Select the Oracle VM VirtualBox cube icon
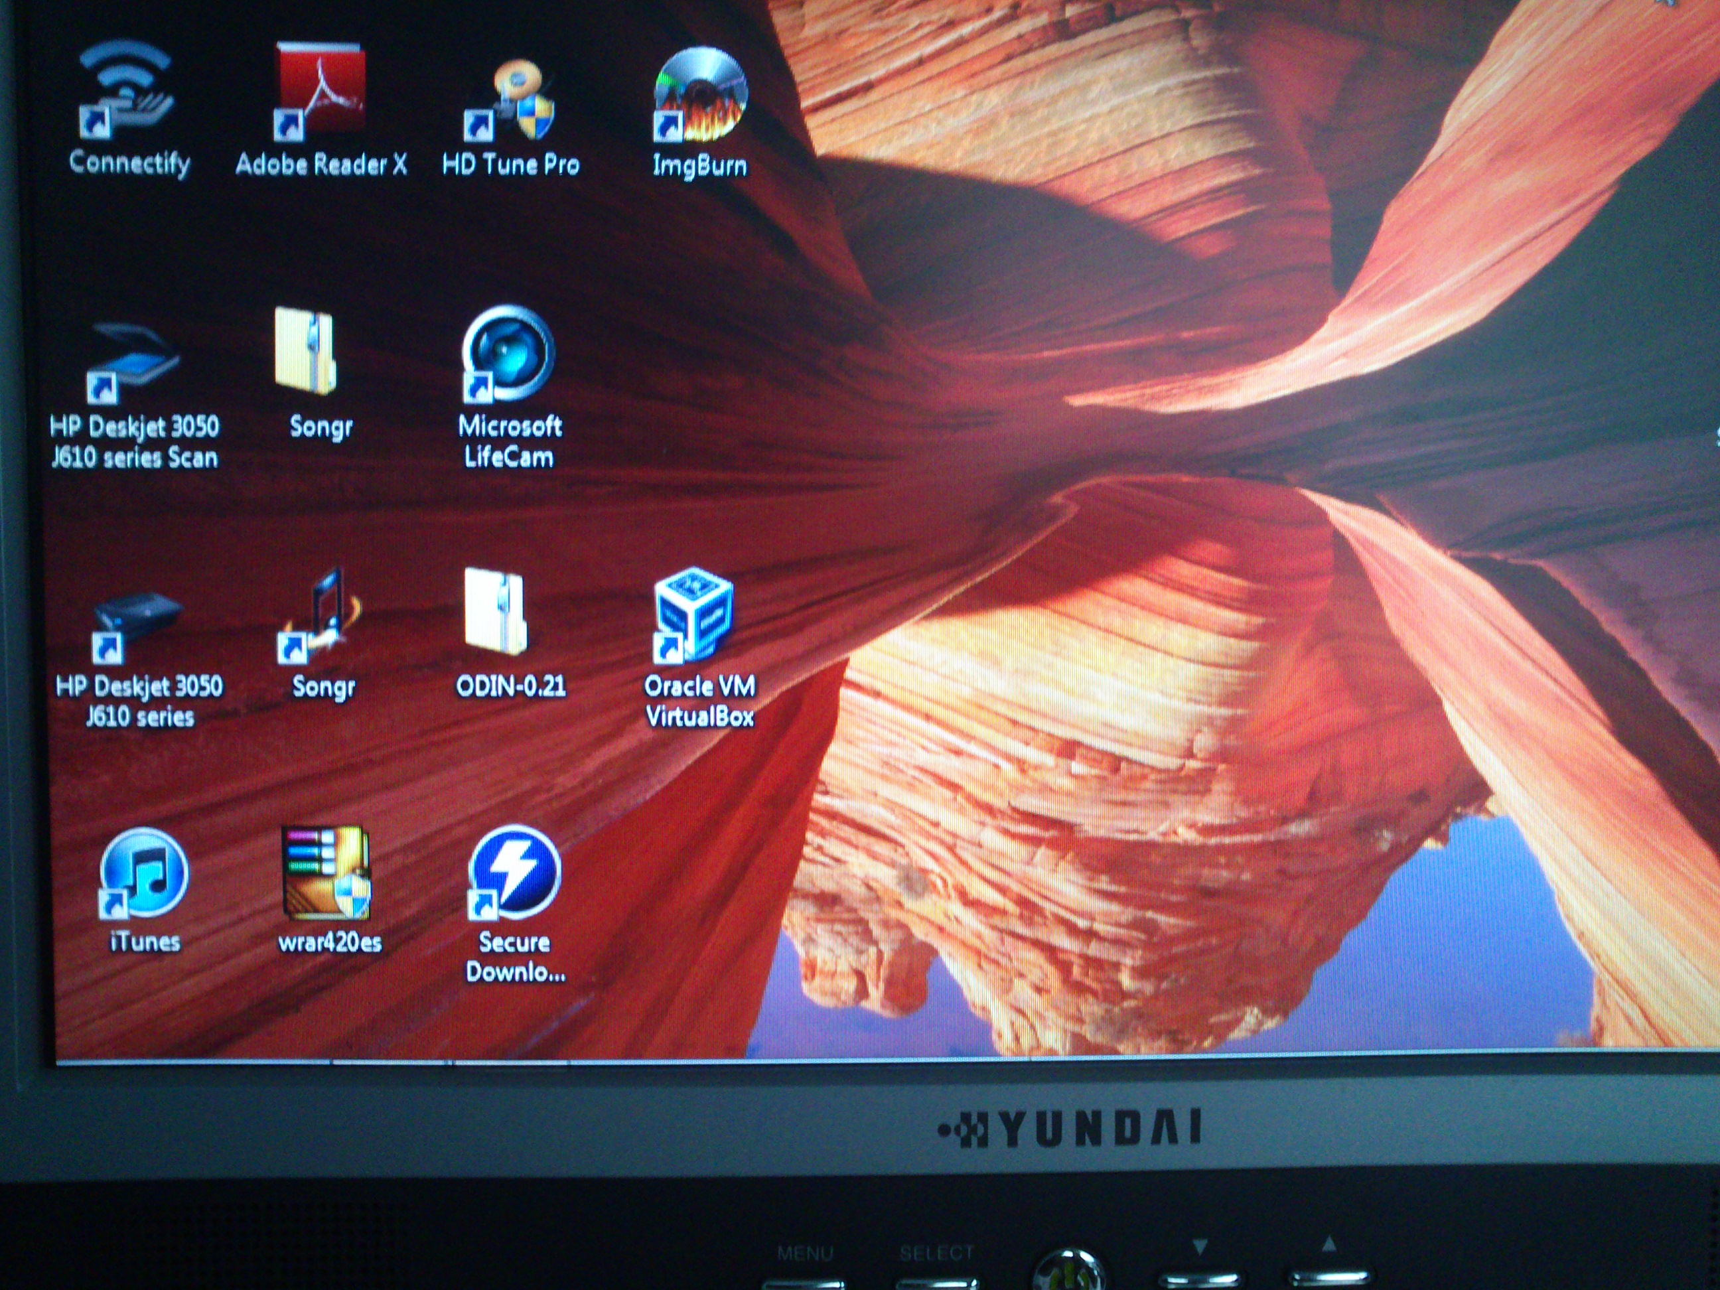The width and height of the screenshot is (1720, 1290). tap(694, 616)
